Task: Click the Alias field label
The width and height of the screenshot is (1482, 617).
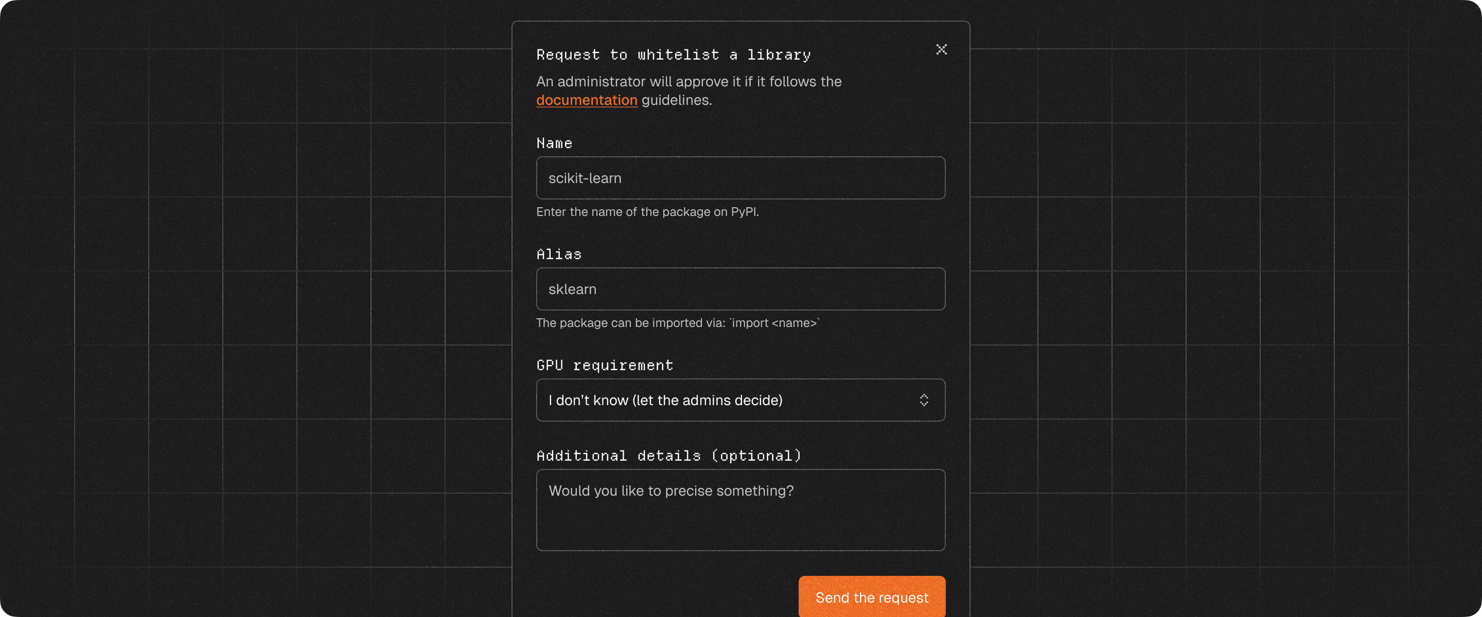Action: click(559, 254)
